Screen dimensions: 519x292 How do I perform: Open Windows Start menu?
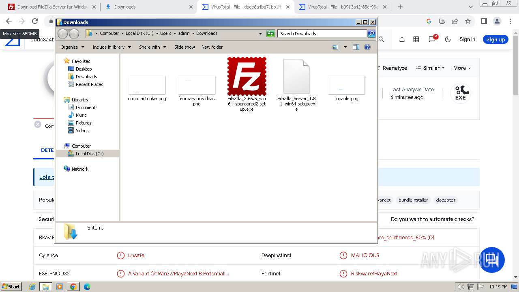pos(11,287)
